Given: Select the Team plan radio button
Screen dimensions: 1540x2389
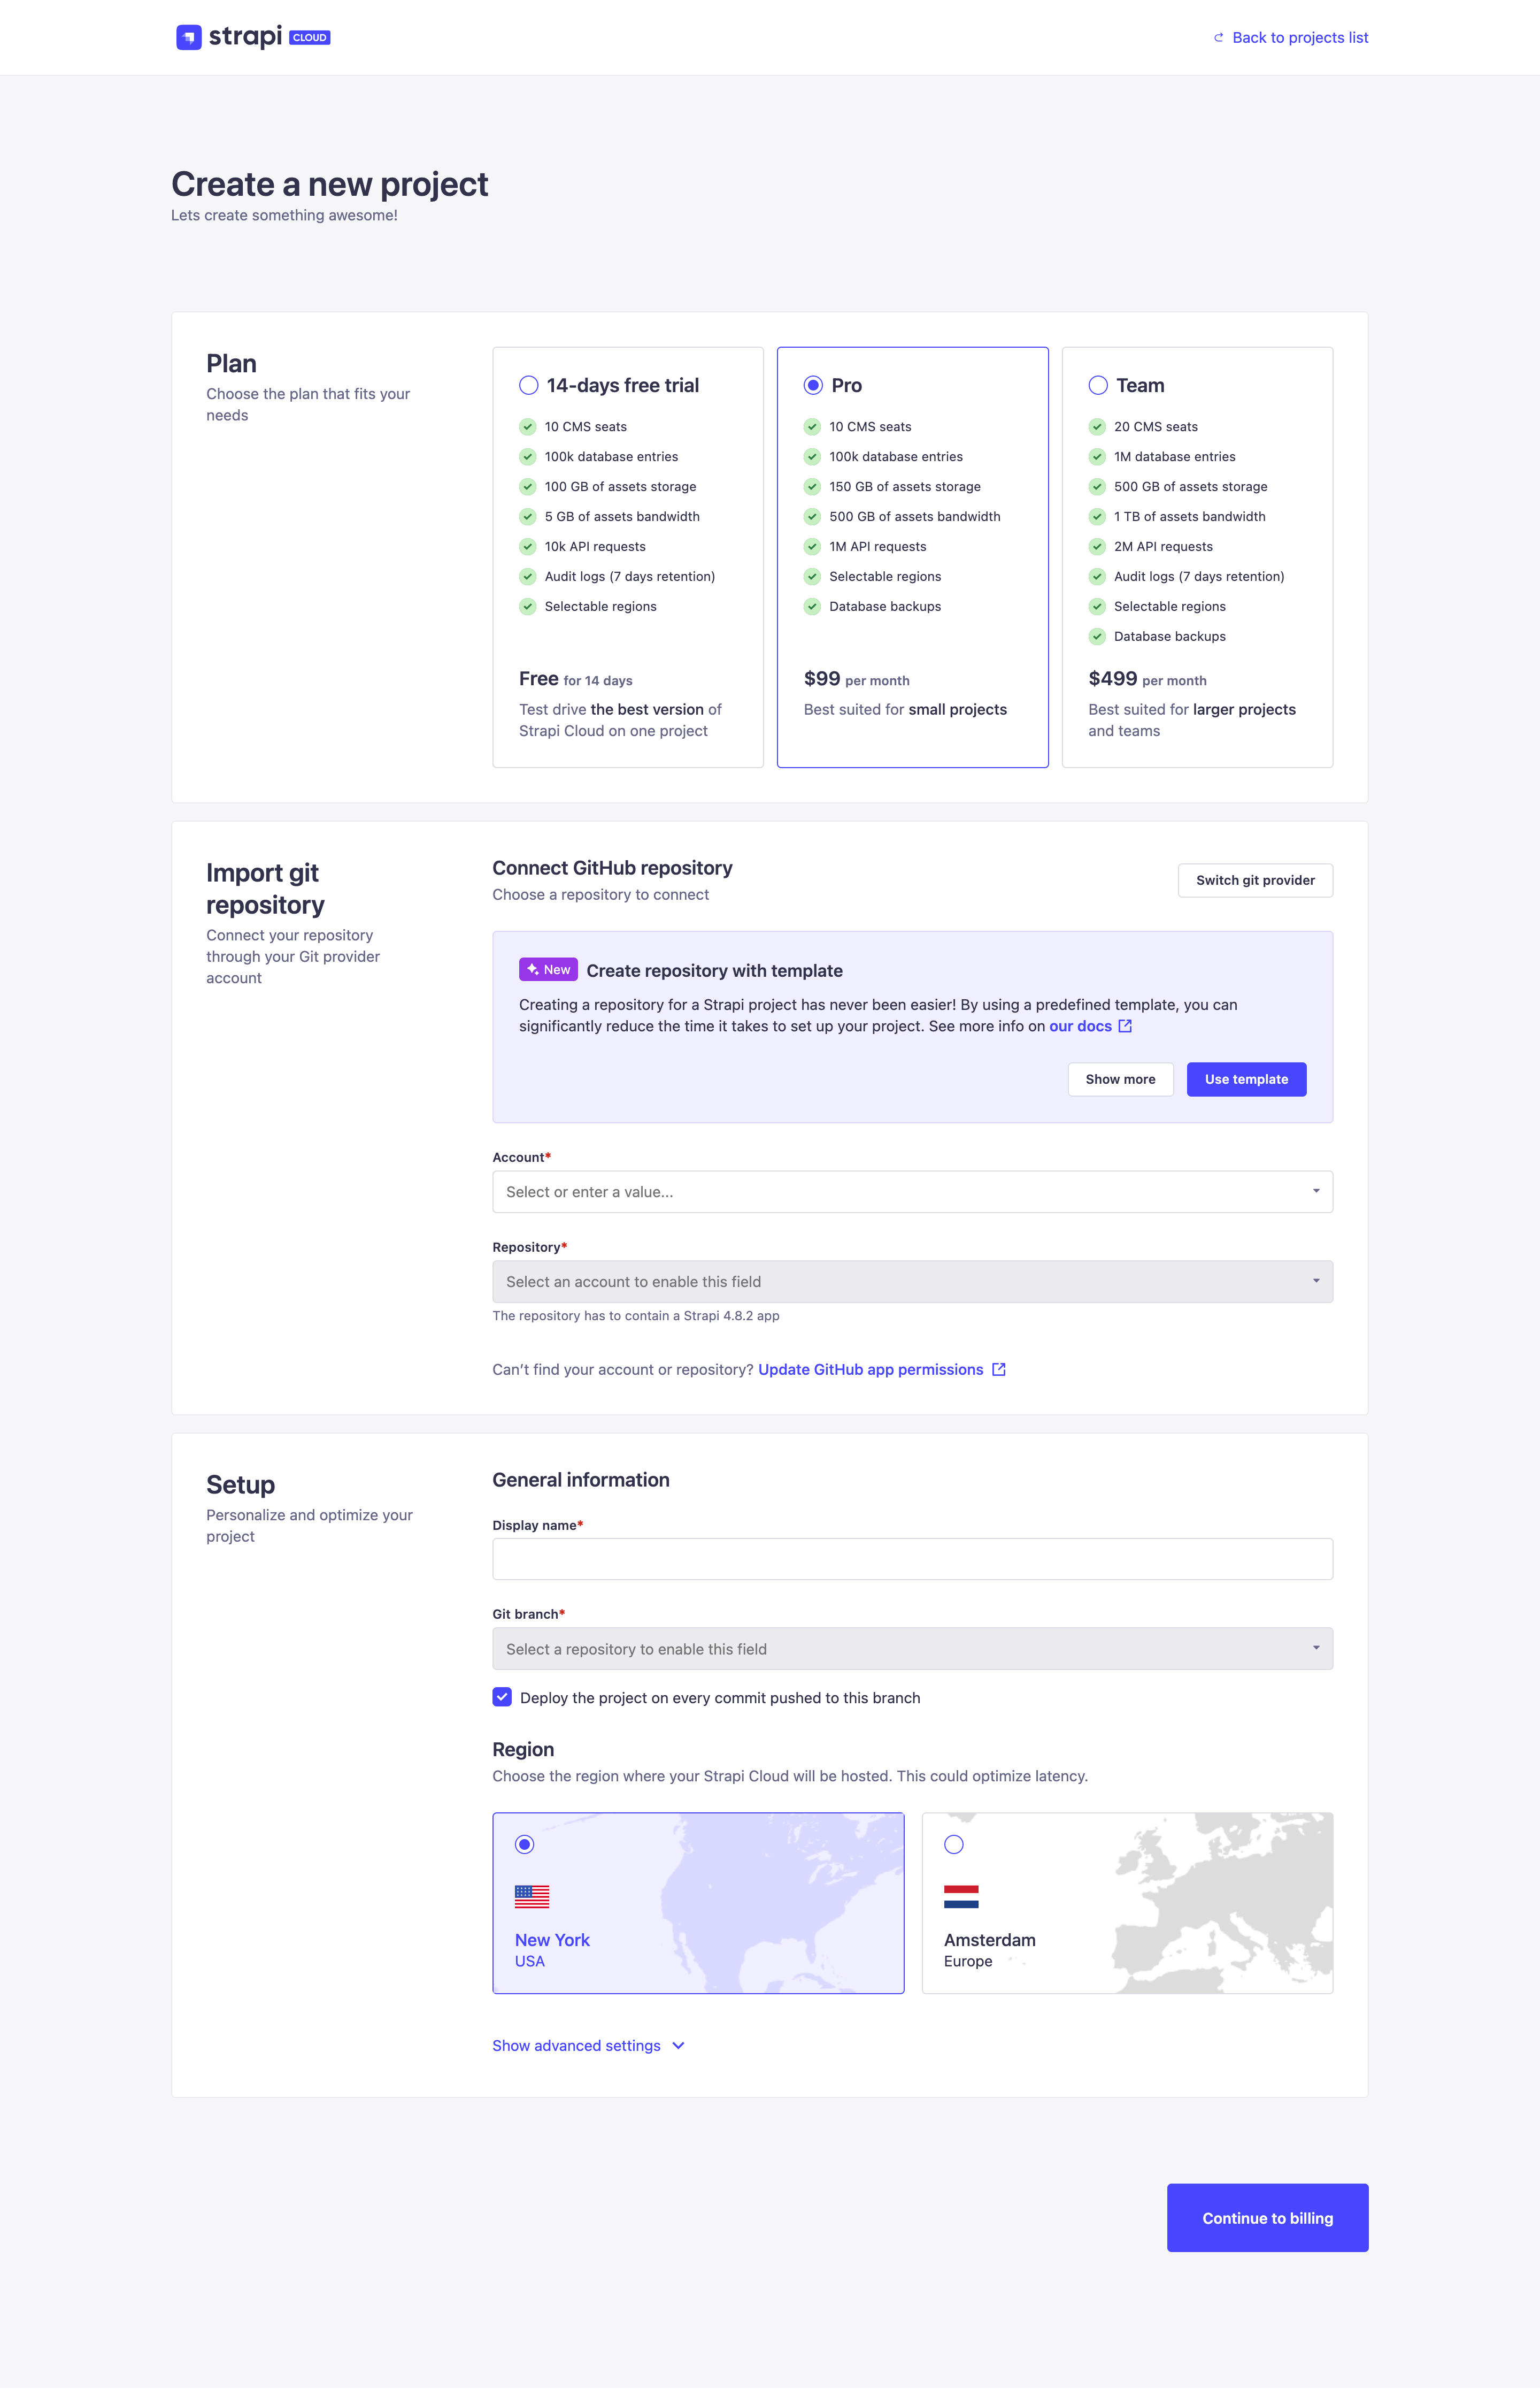Looking at the screenshot, I should tap(1098, 385).
